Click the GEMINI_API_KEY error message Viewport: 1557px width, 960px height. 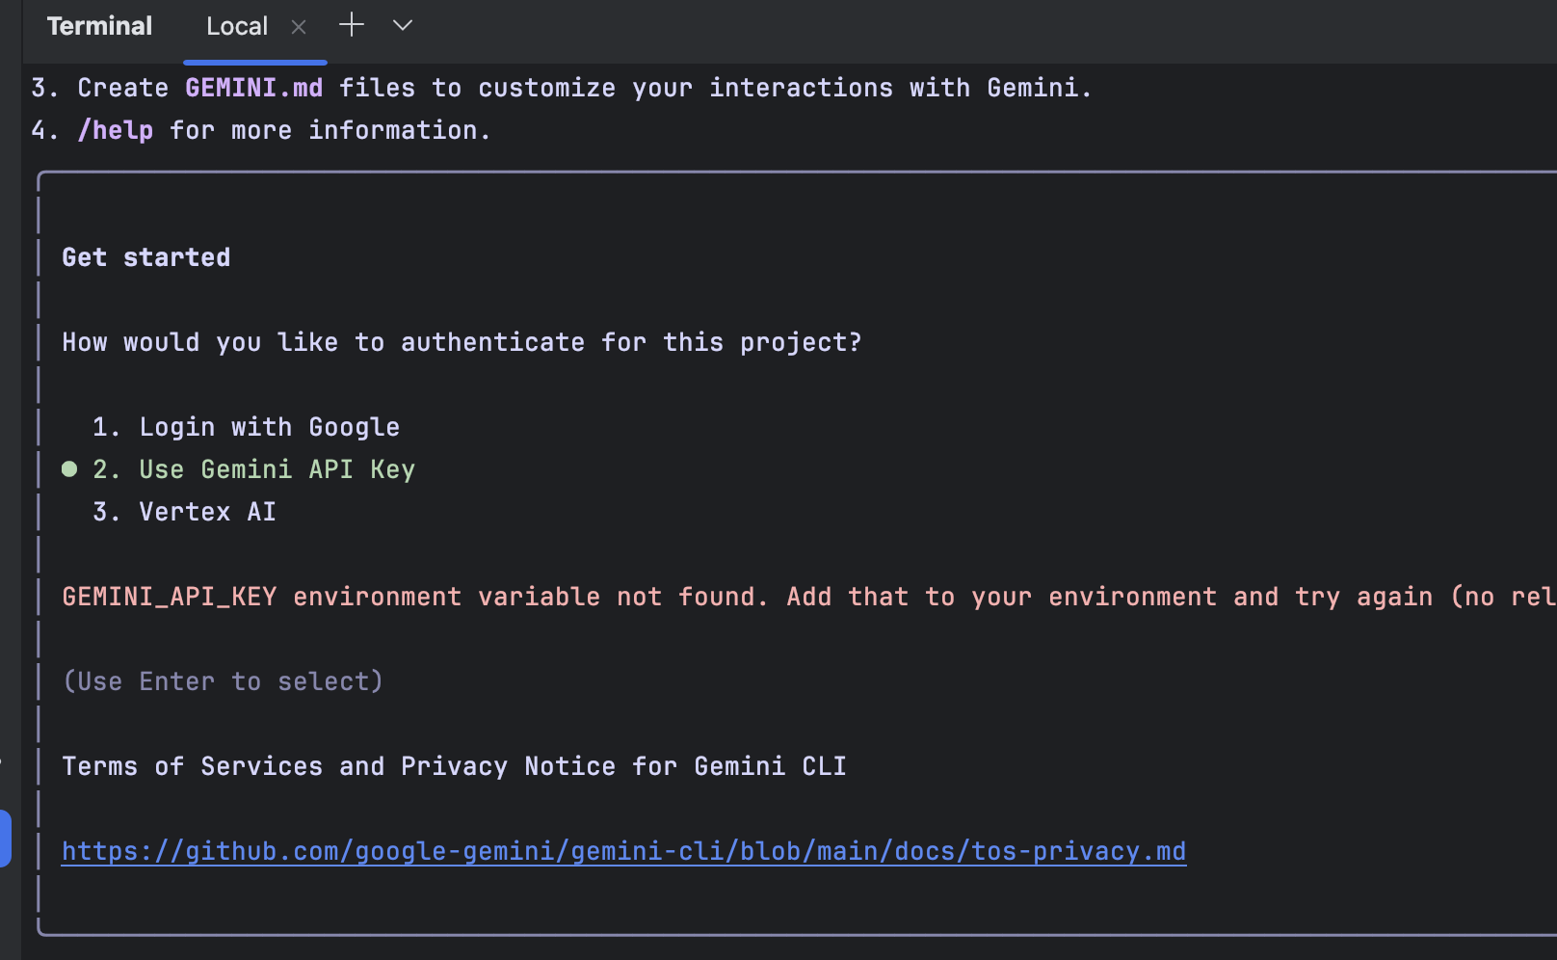pyautogui.click(x=809, y=597)
